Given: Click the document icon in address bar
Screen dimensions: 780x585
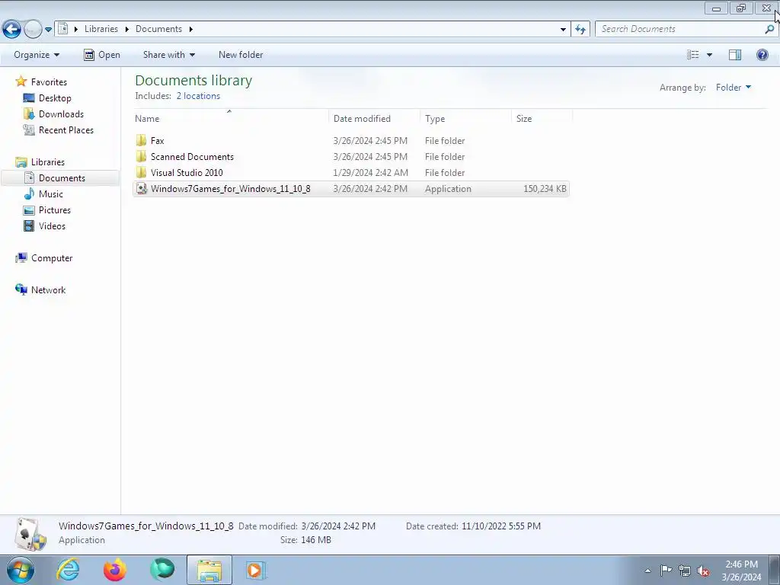Looking at the screenshot, I should pos(62,29).
